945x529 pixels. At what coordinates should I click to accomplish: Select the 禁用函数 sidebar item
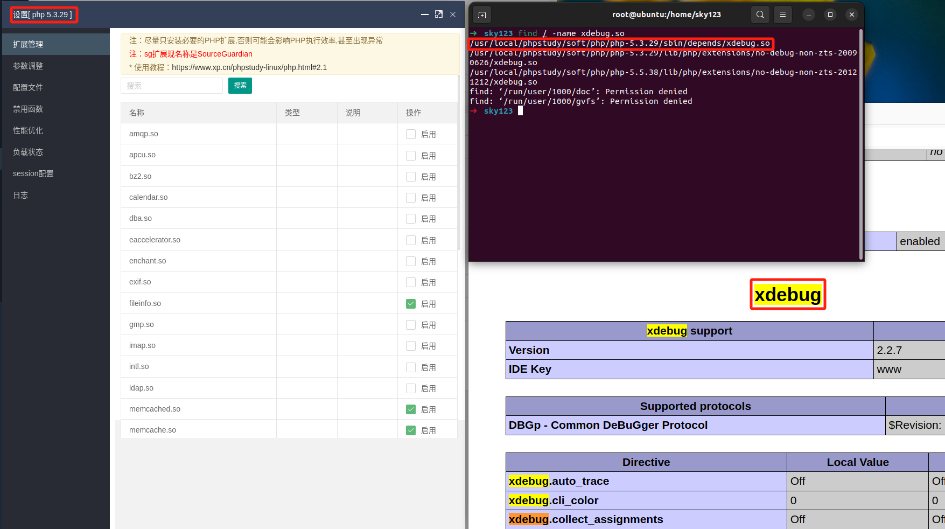(x=28, y=109)
